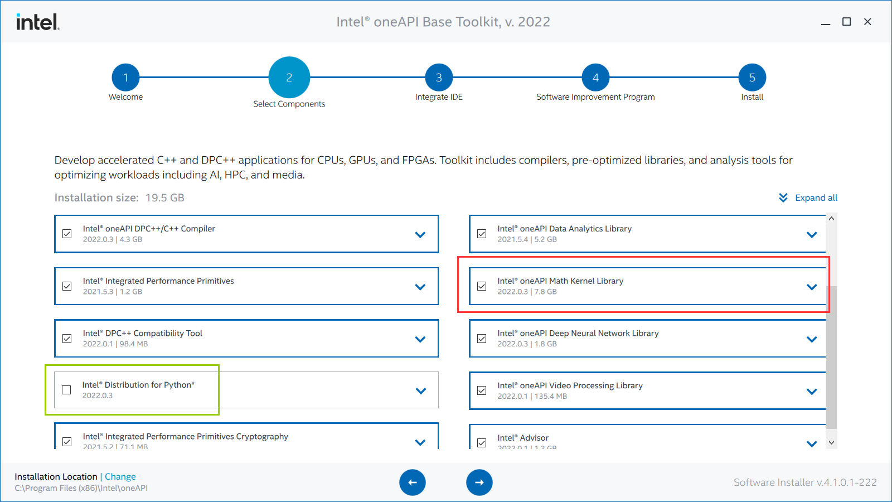Viewport: 892px width, 502px height.
Task: Select step 2 Select Components circle
Action: (289, 78)
